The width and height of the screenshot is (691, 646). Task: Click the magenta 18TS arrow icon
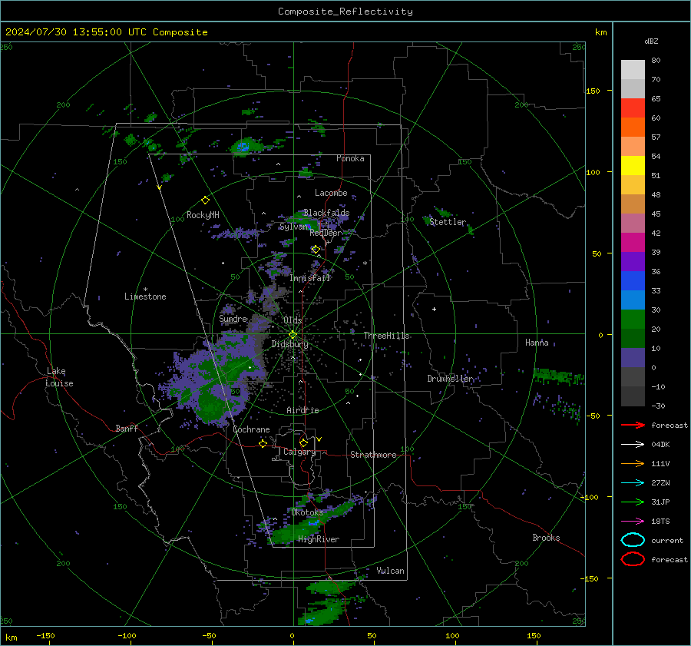point(633,522)
